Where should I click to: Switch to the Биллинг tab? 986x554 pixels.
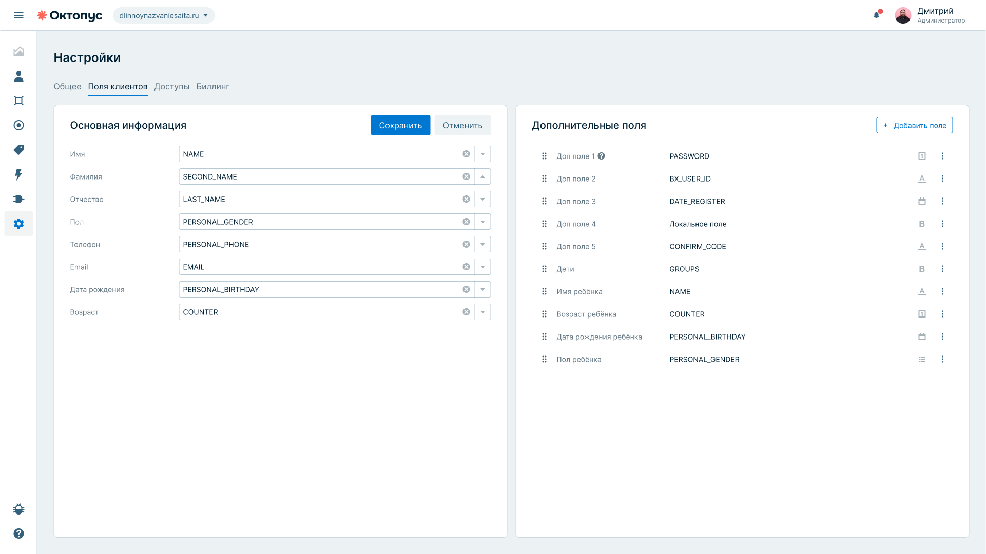pyautogui.click(x=212, y=86)
